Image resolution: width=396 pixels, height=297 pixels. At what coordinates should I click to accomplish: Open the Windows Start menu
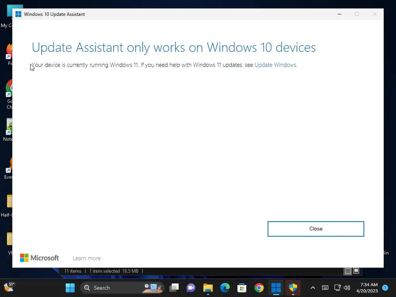click(x=70, y=288)
